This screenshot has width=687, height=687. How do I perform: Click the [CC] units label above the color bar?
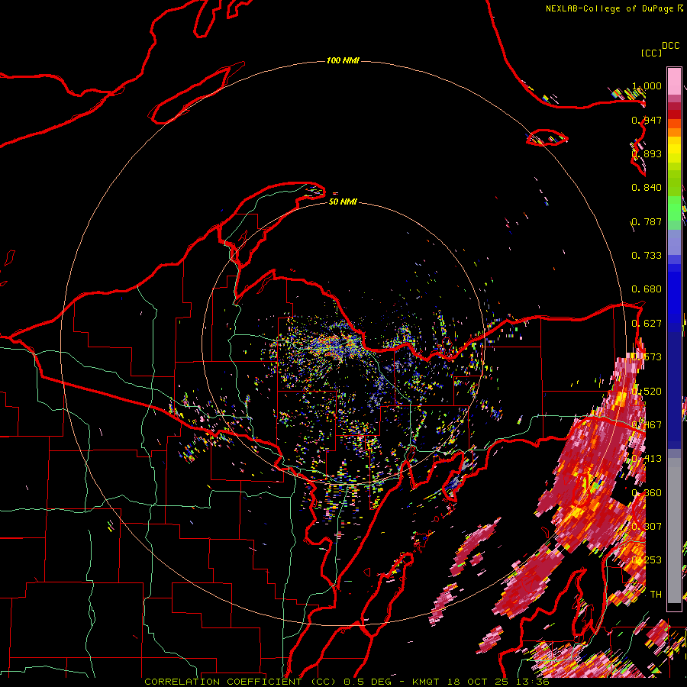651,53
